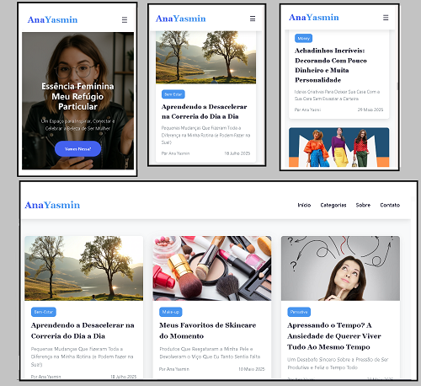Image resolution: width=421 pixels, height=386 pixels.
Task: Click AnaYasmin logo in hero mobile mockup
Action: pyautogui.click(x=52, y=19)
